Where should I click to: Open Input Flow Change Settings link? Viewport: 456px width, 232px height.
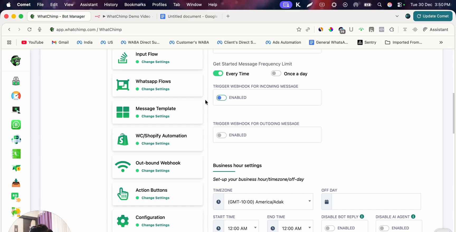coord(155,62)
